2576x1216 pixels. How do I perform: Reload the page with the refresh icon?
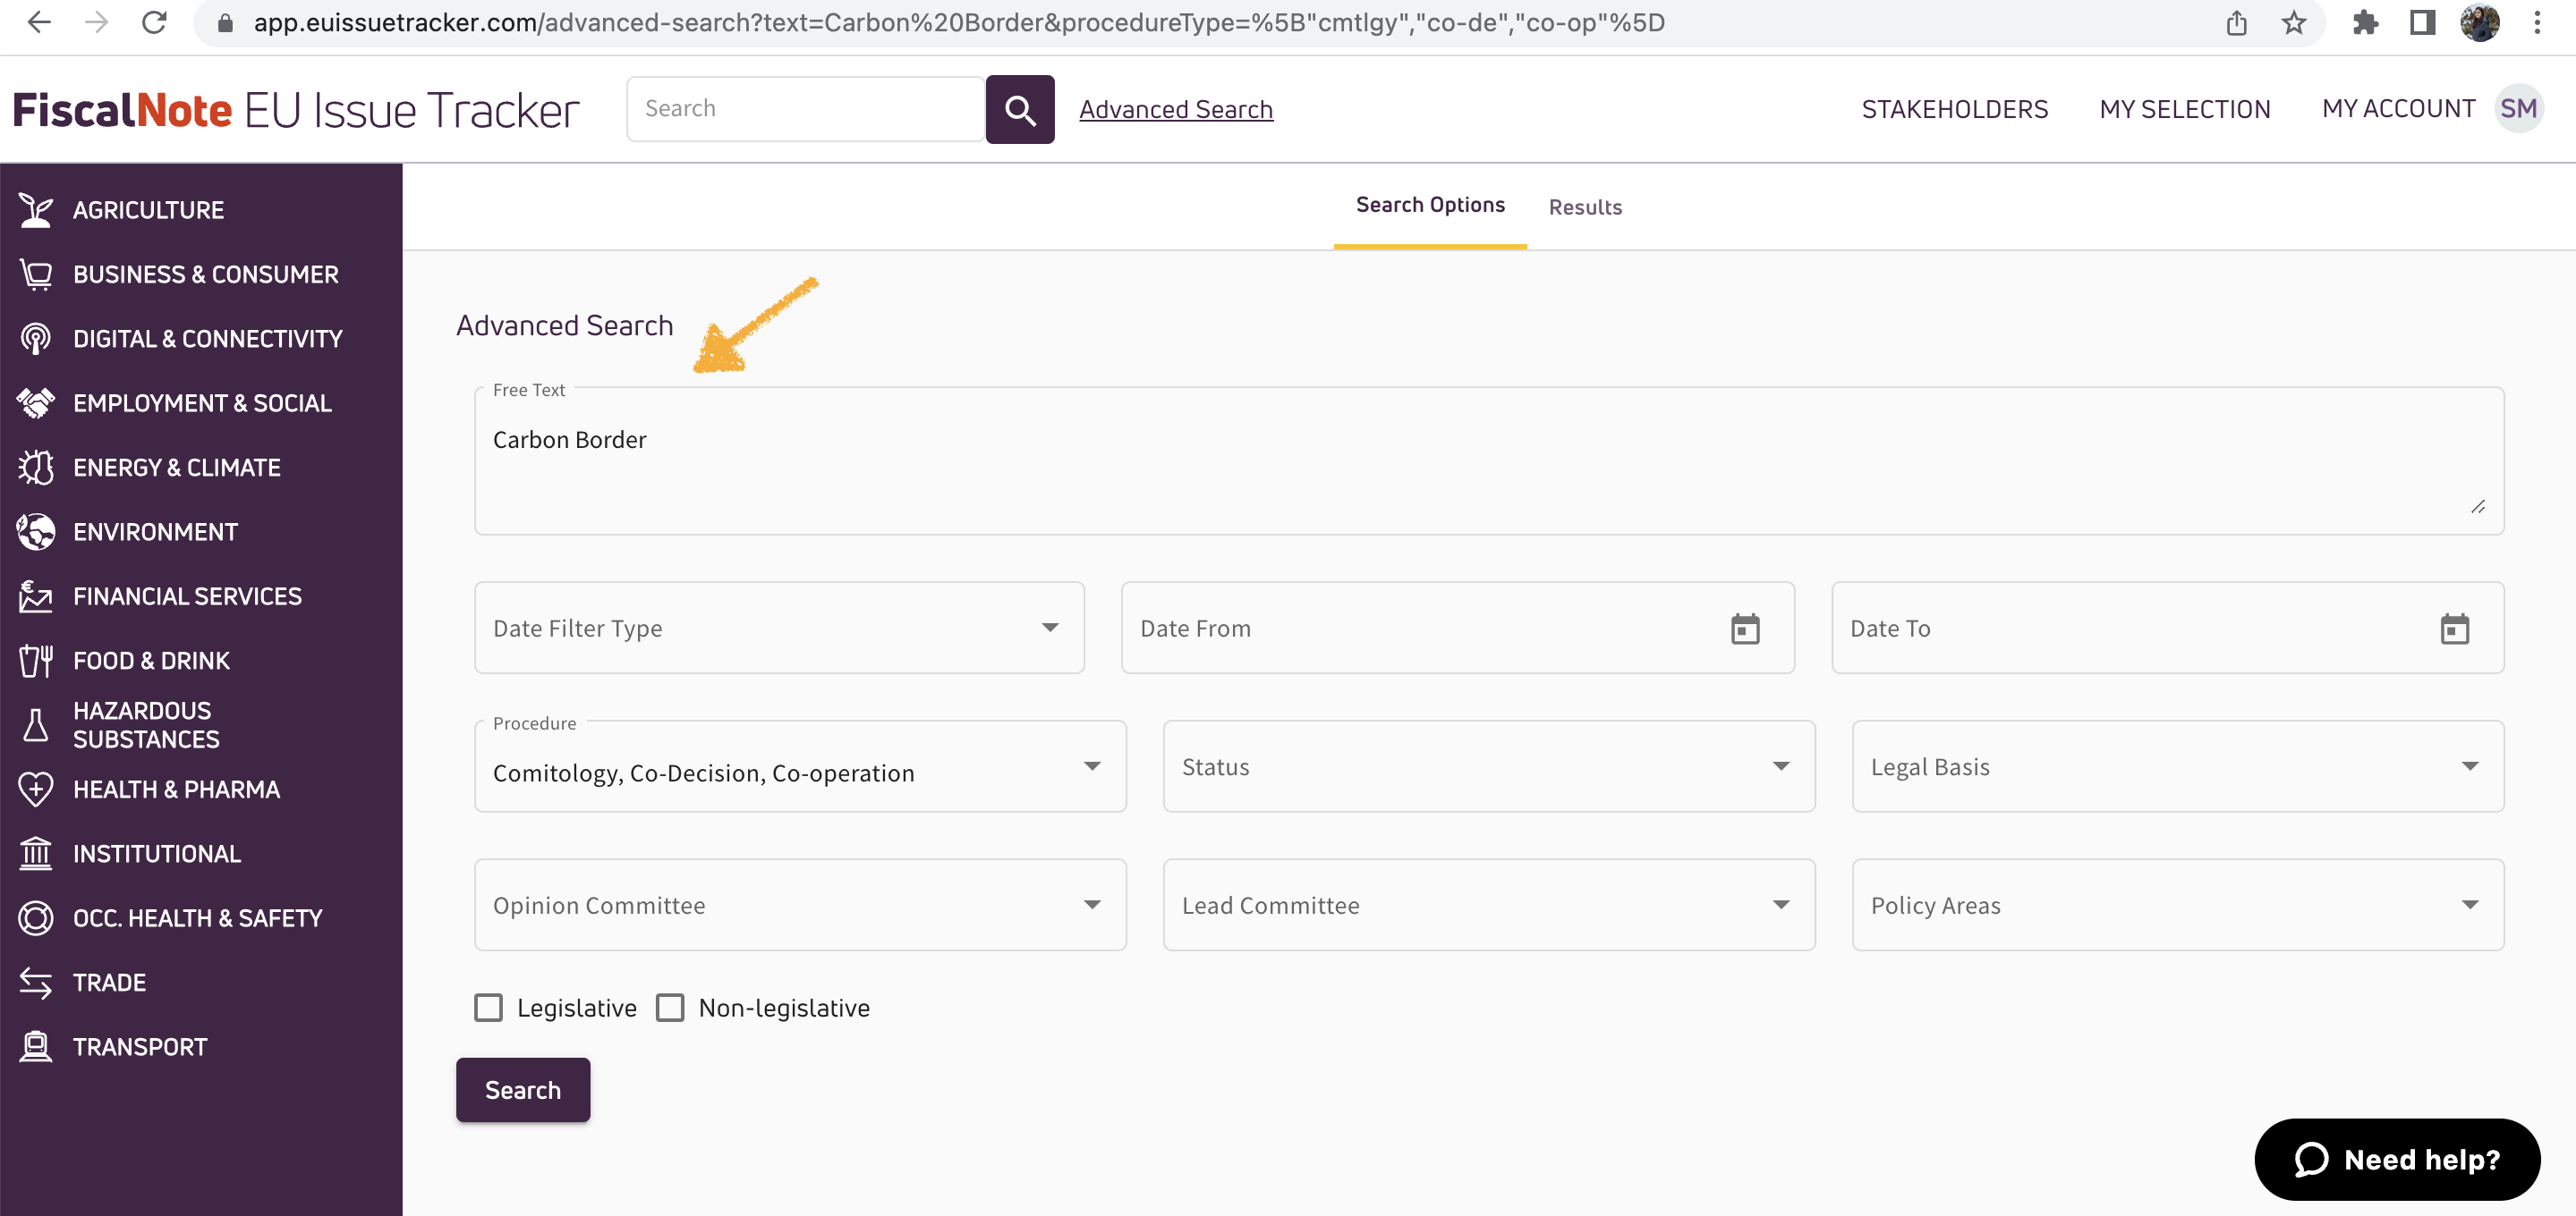pos(154,22)
